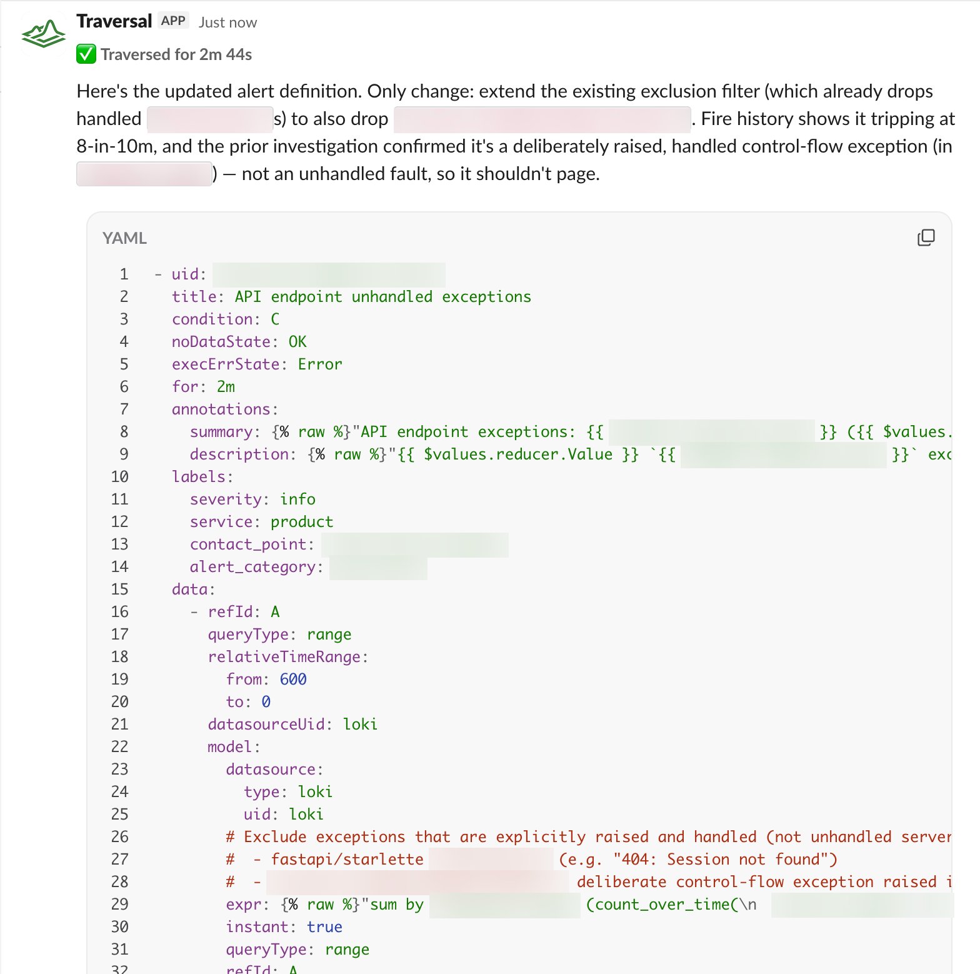Click the 'summary:' annotation line
Screen dimensions: 980x974
[x=570, y=431]
